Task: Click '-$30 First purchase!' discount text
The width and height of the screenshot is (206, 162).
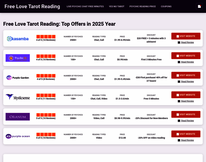Action: (x=151, y=79)
